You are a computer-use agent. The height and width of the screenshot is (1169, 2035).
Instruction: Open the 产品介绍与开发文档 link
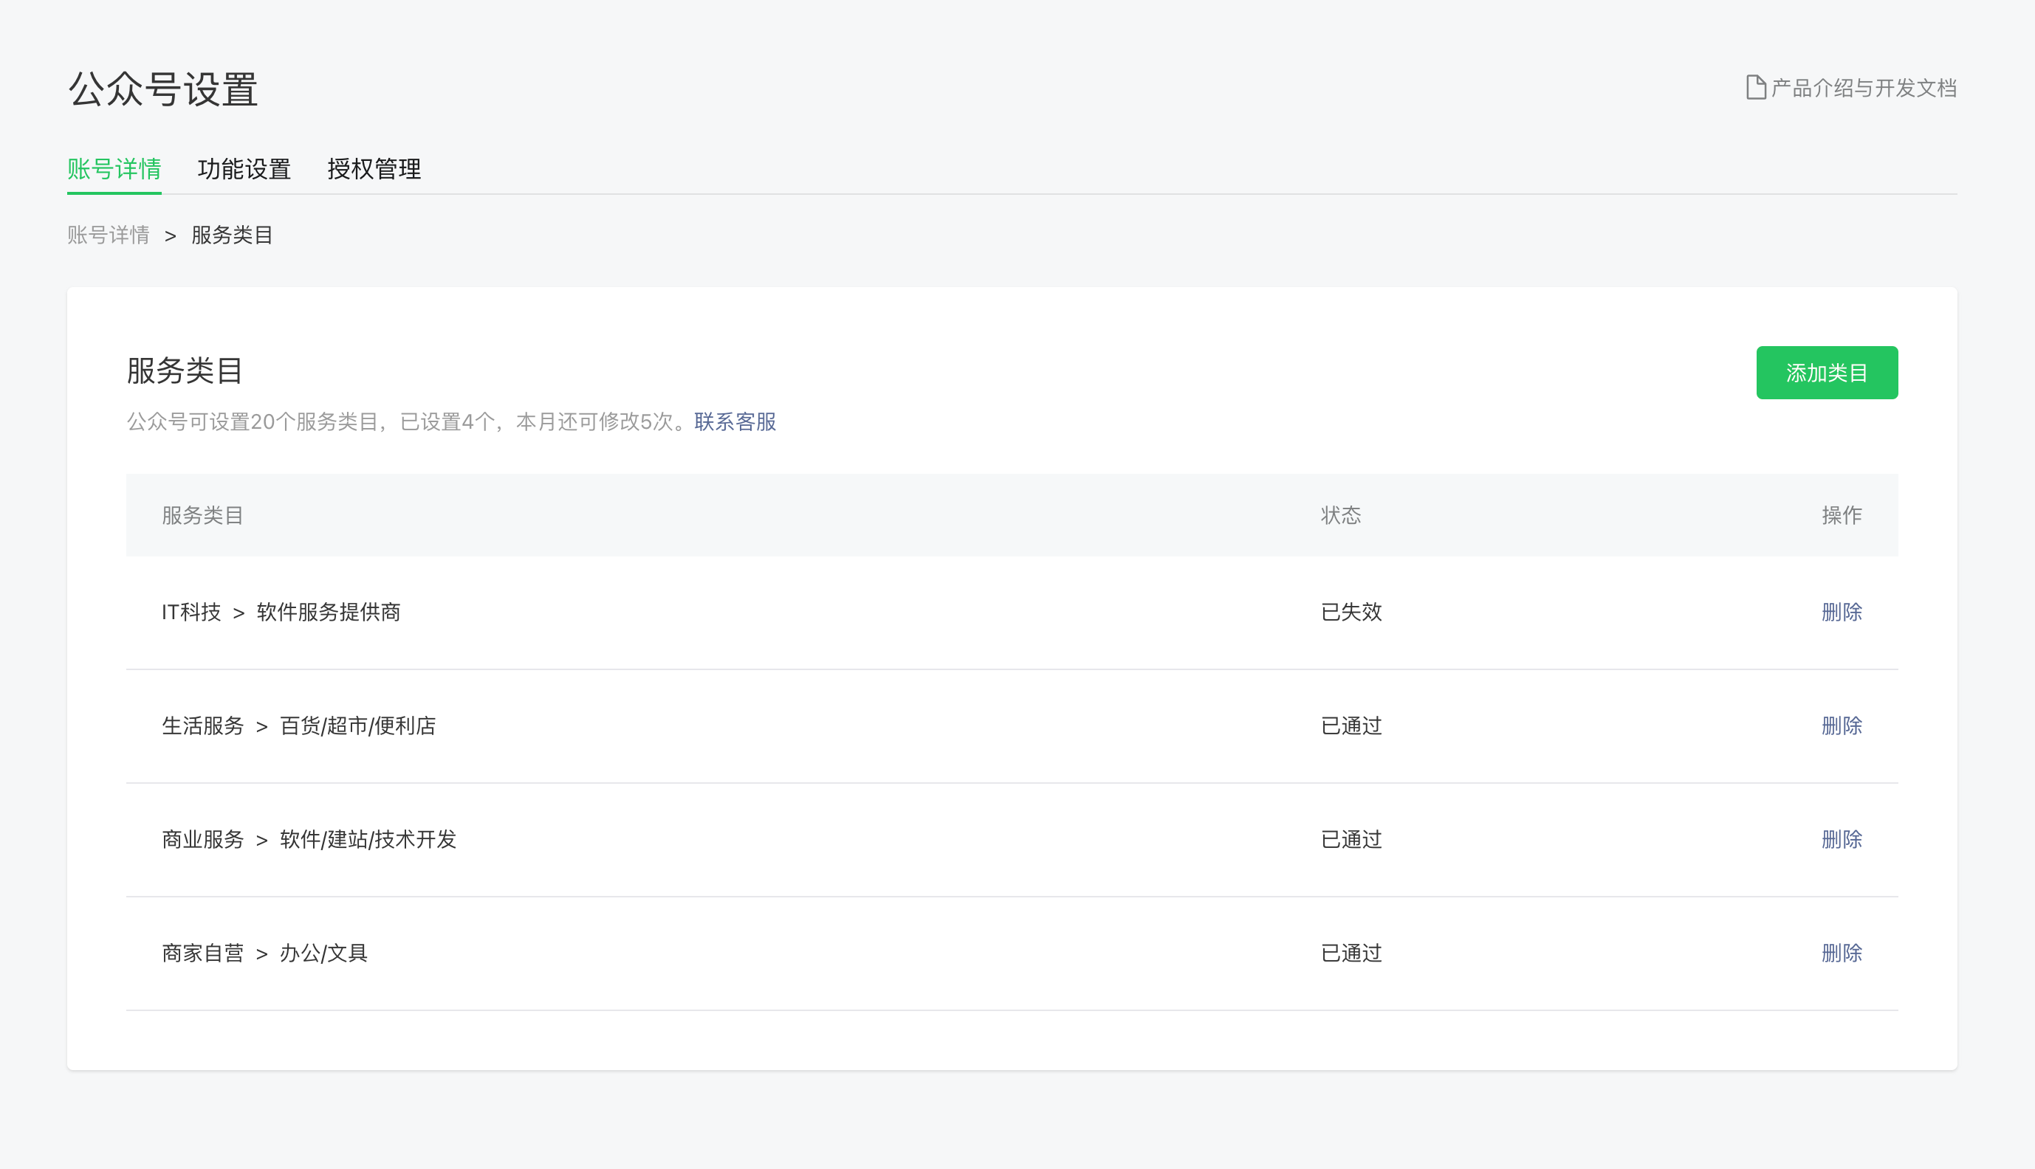1863,88
